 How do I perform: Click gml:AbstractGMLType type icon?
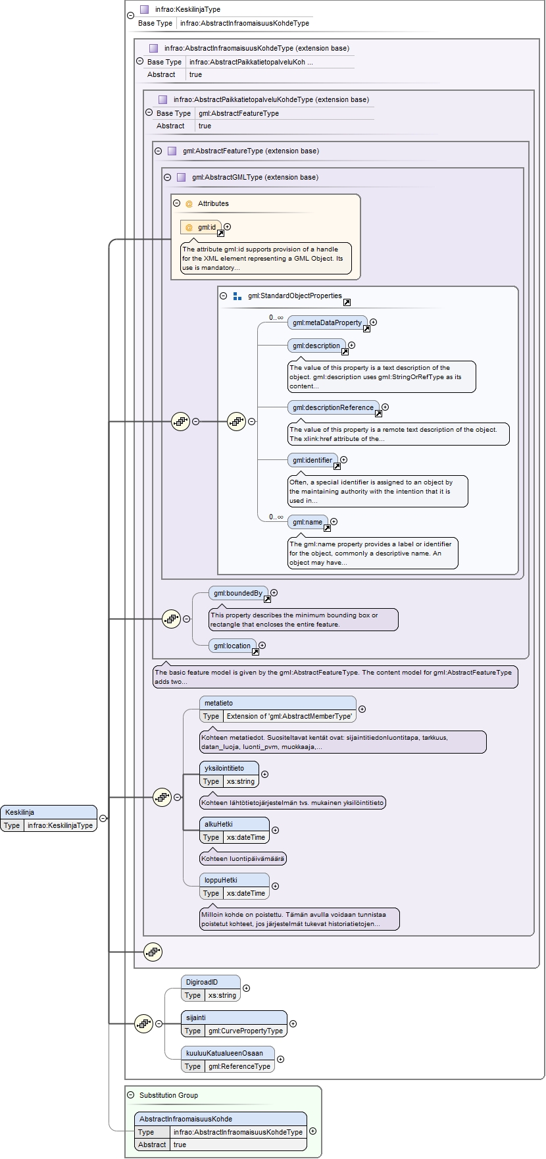click(x=181, y=177)
